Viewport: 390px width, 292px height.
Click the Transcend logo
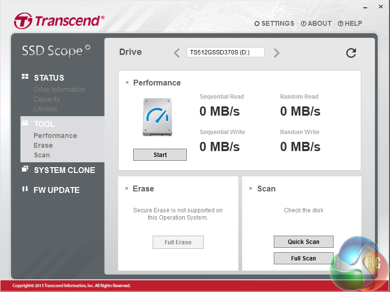point(59,20)
